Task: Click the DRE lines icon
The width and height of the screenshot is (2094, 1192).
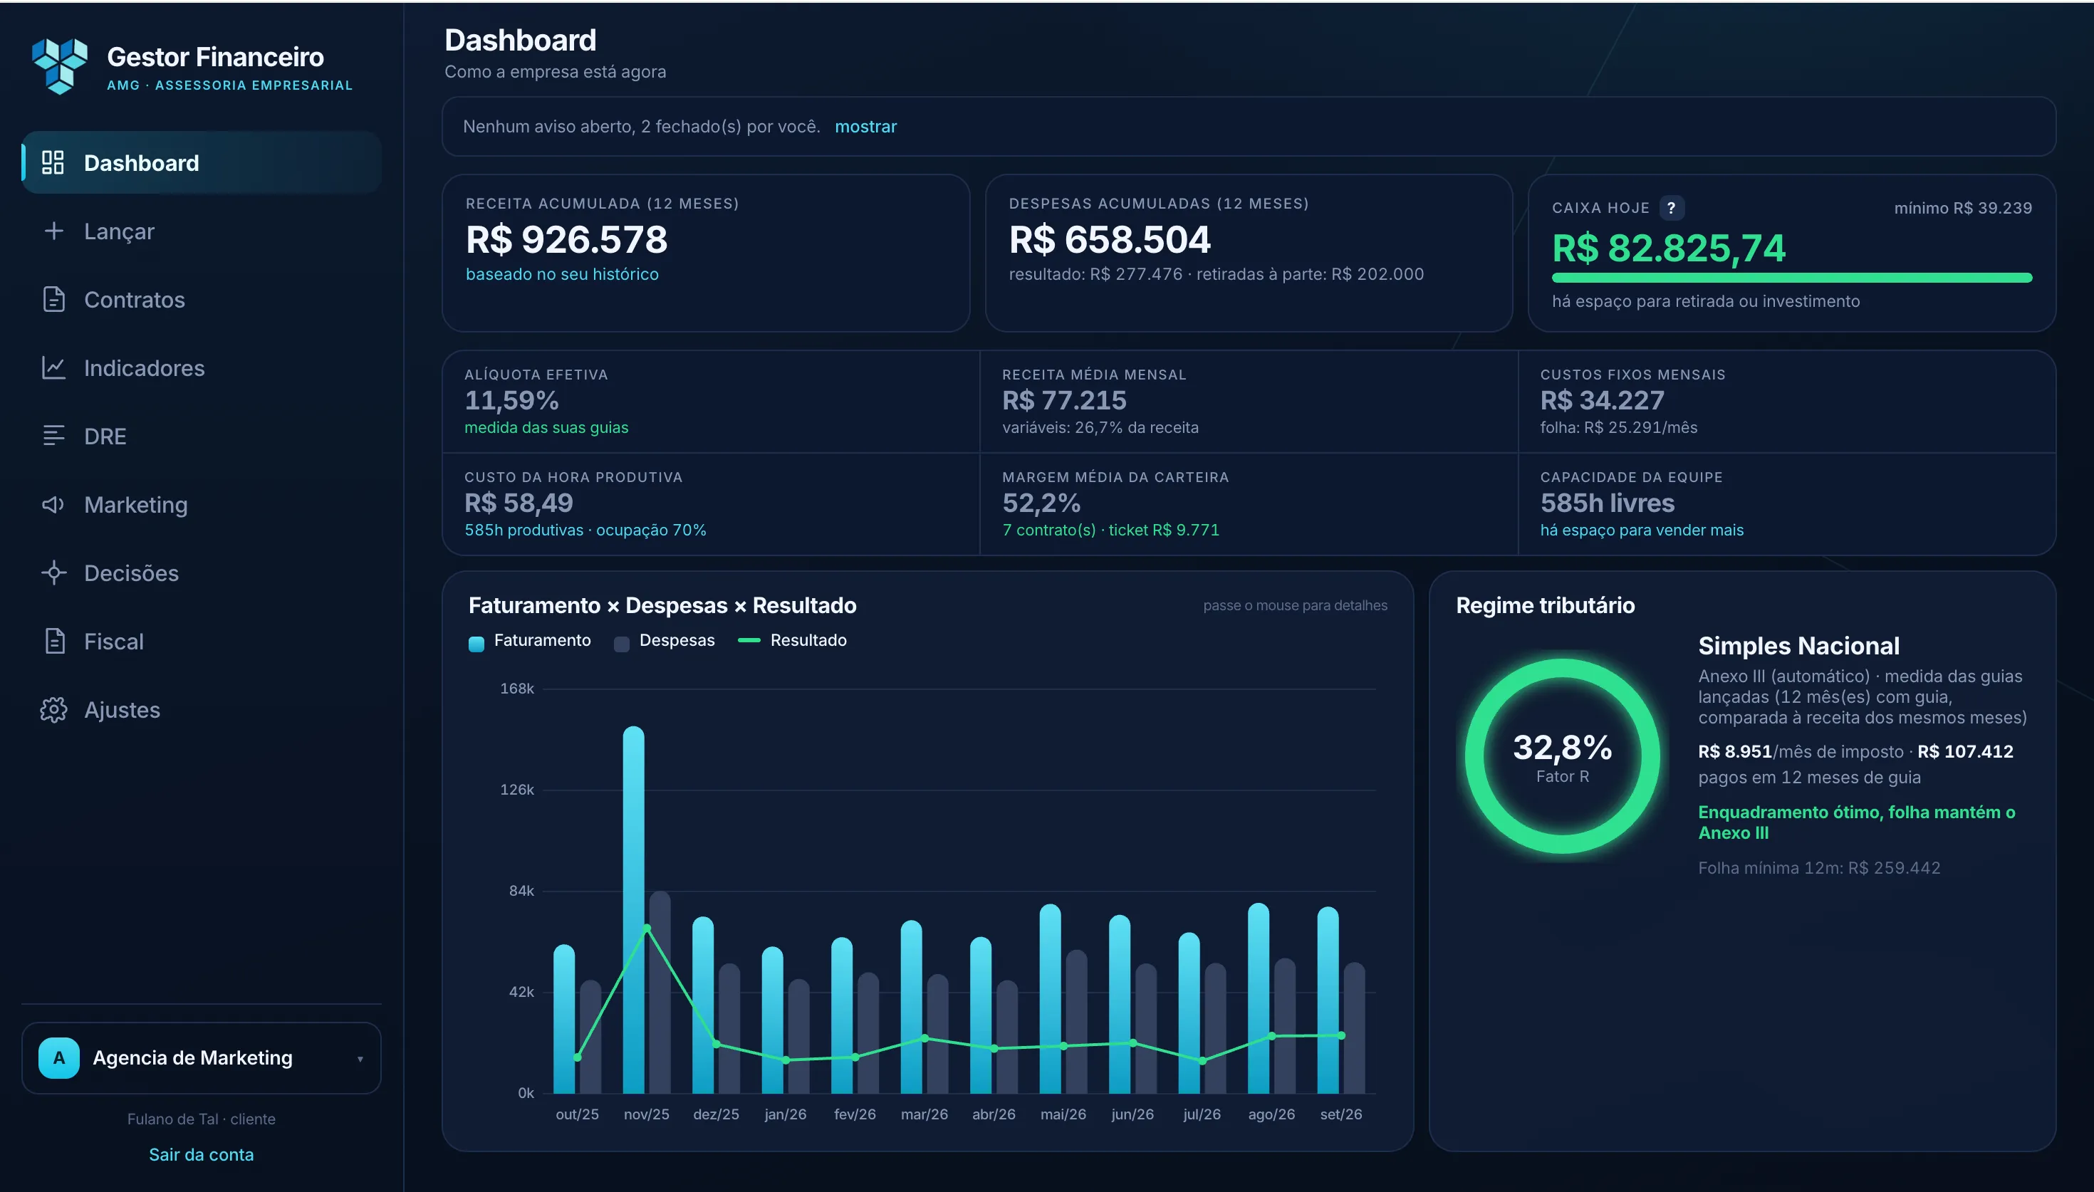Action: pos(53,436)
